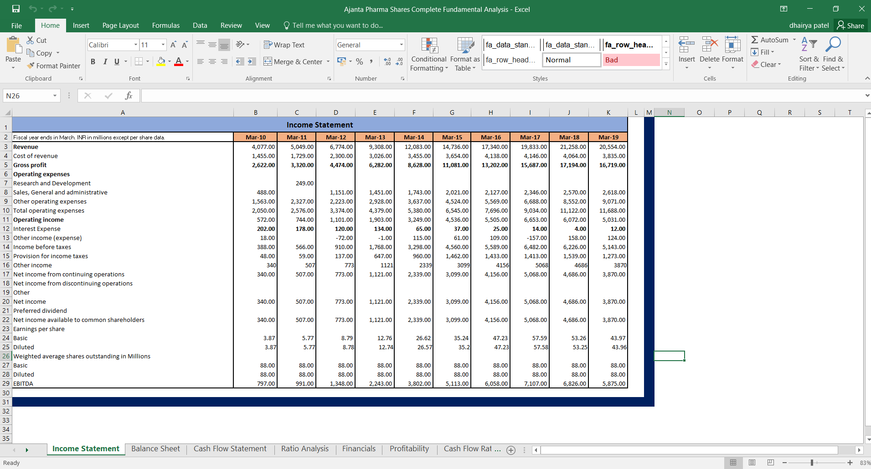Click Decrease Decimal icon

coord(399,61)
